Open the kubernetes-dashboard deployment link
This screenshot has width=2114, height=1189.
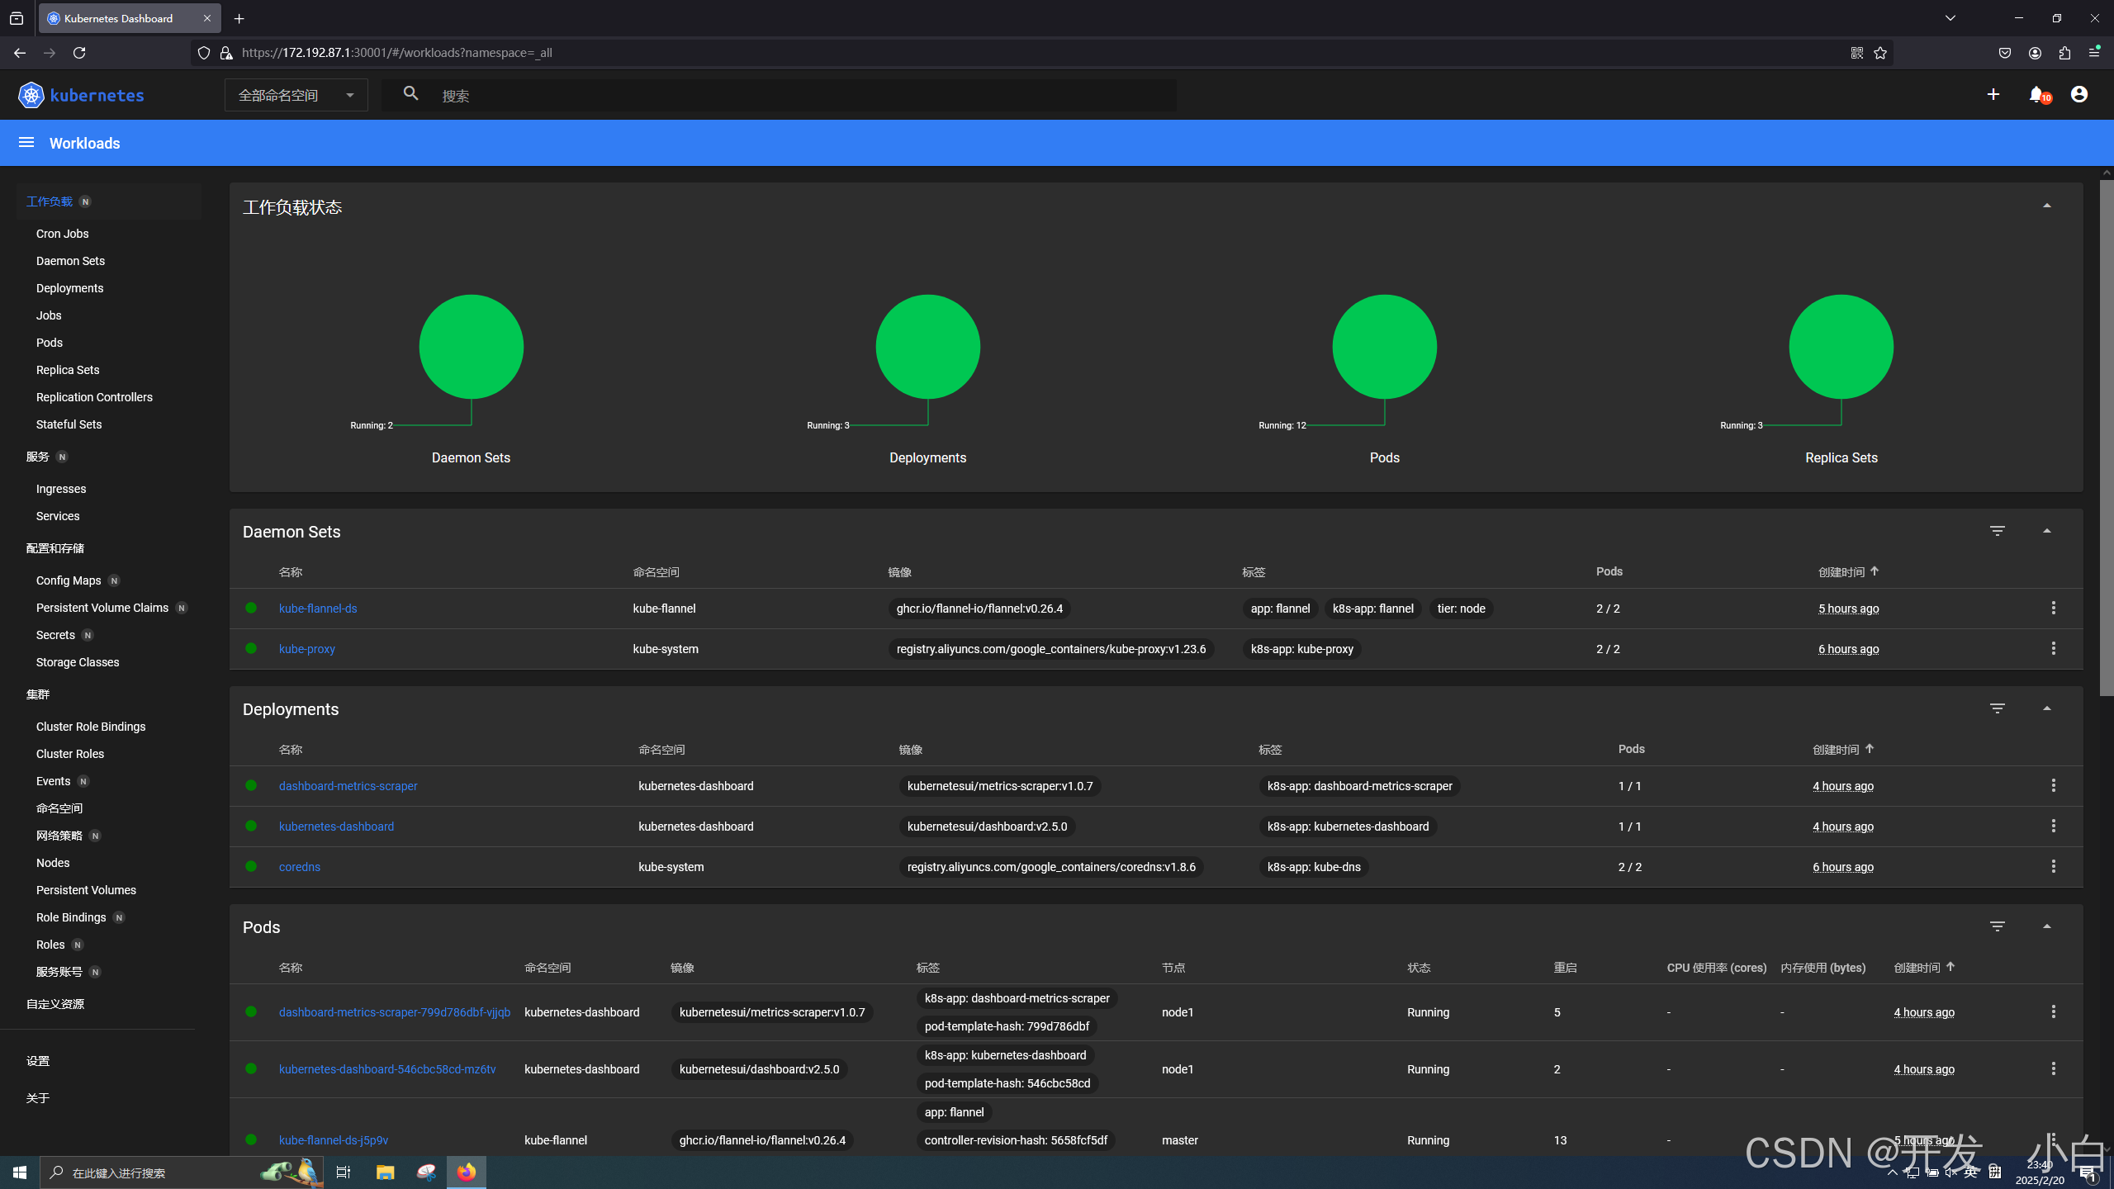[336, 827]
